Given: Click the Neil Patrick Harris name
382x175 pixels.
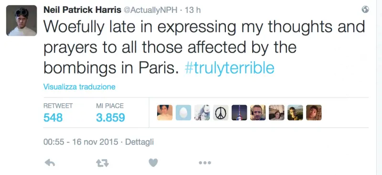Looking at the screenshot, I should coord(82,10).
